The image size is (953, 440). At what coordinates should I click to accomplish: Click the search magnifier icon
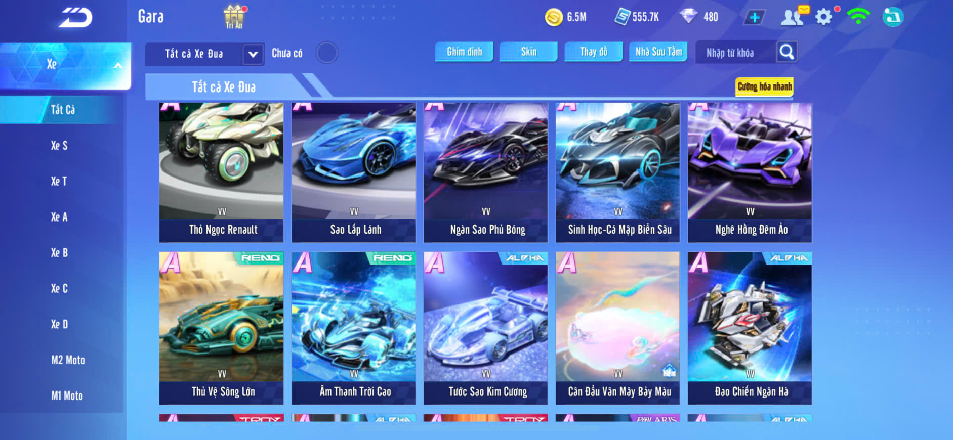[x=786, y=52]
